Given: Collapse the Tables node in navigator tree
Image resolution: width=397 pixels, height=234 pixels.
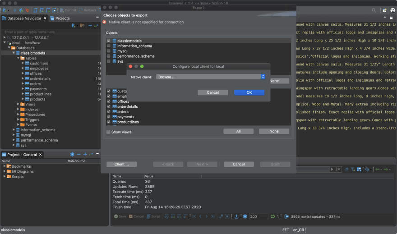Looking at the screenshot, I should click(x=18, y=58).
